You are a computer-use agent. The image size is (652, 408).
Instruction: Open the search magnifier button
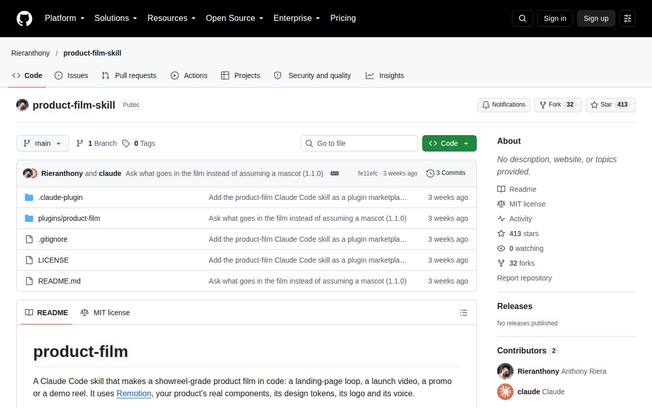pyautogui.click(x=523, y=18)
